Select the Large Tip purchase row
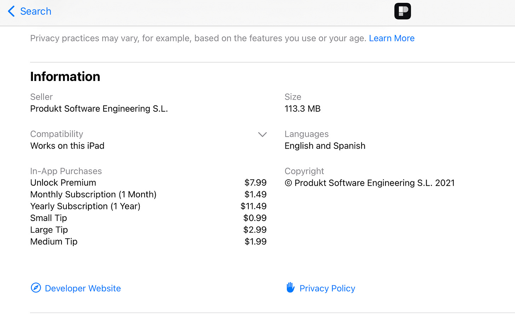 148,229
